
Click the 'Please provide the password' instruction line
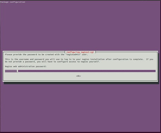click(x=46, y=54)
